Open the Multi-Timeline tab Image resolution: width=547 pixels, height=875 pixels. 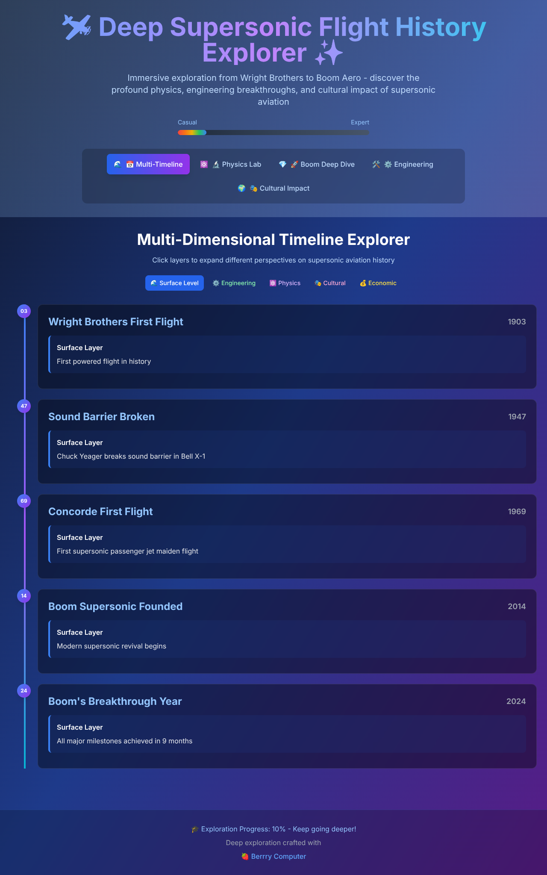pos(148,164)
